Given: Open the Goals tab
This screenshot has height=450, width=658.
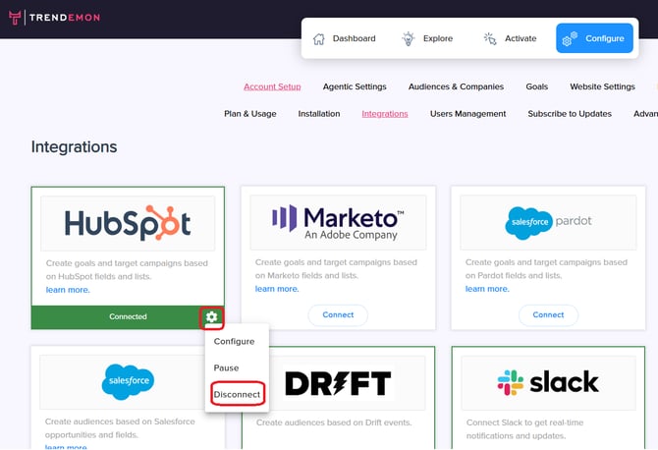Looking at the screenshot, I should [537, 86].
